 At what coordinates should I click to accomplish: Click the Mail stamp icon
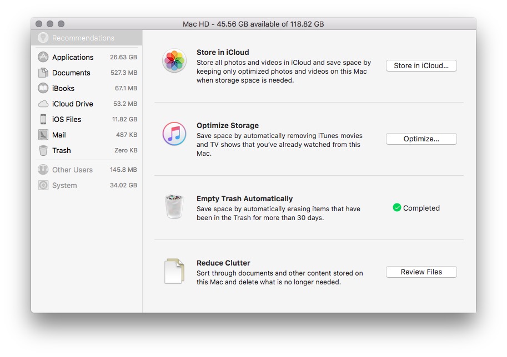click(43, 135)
